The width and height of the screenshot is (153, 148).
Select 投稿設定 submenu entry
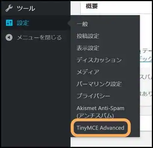click(88, 36)
